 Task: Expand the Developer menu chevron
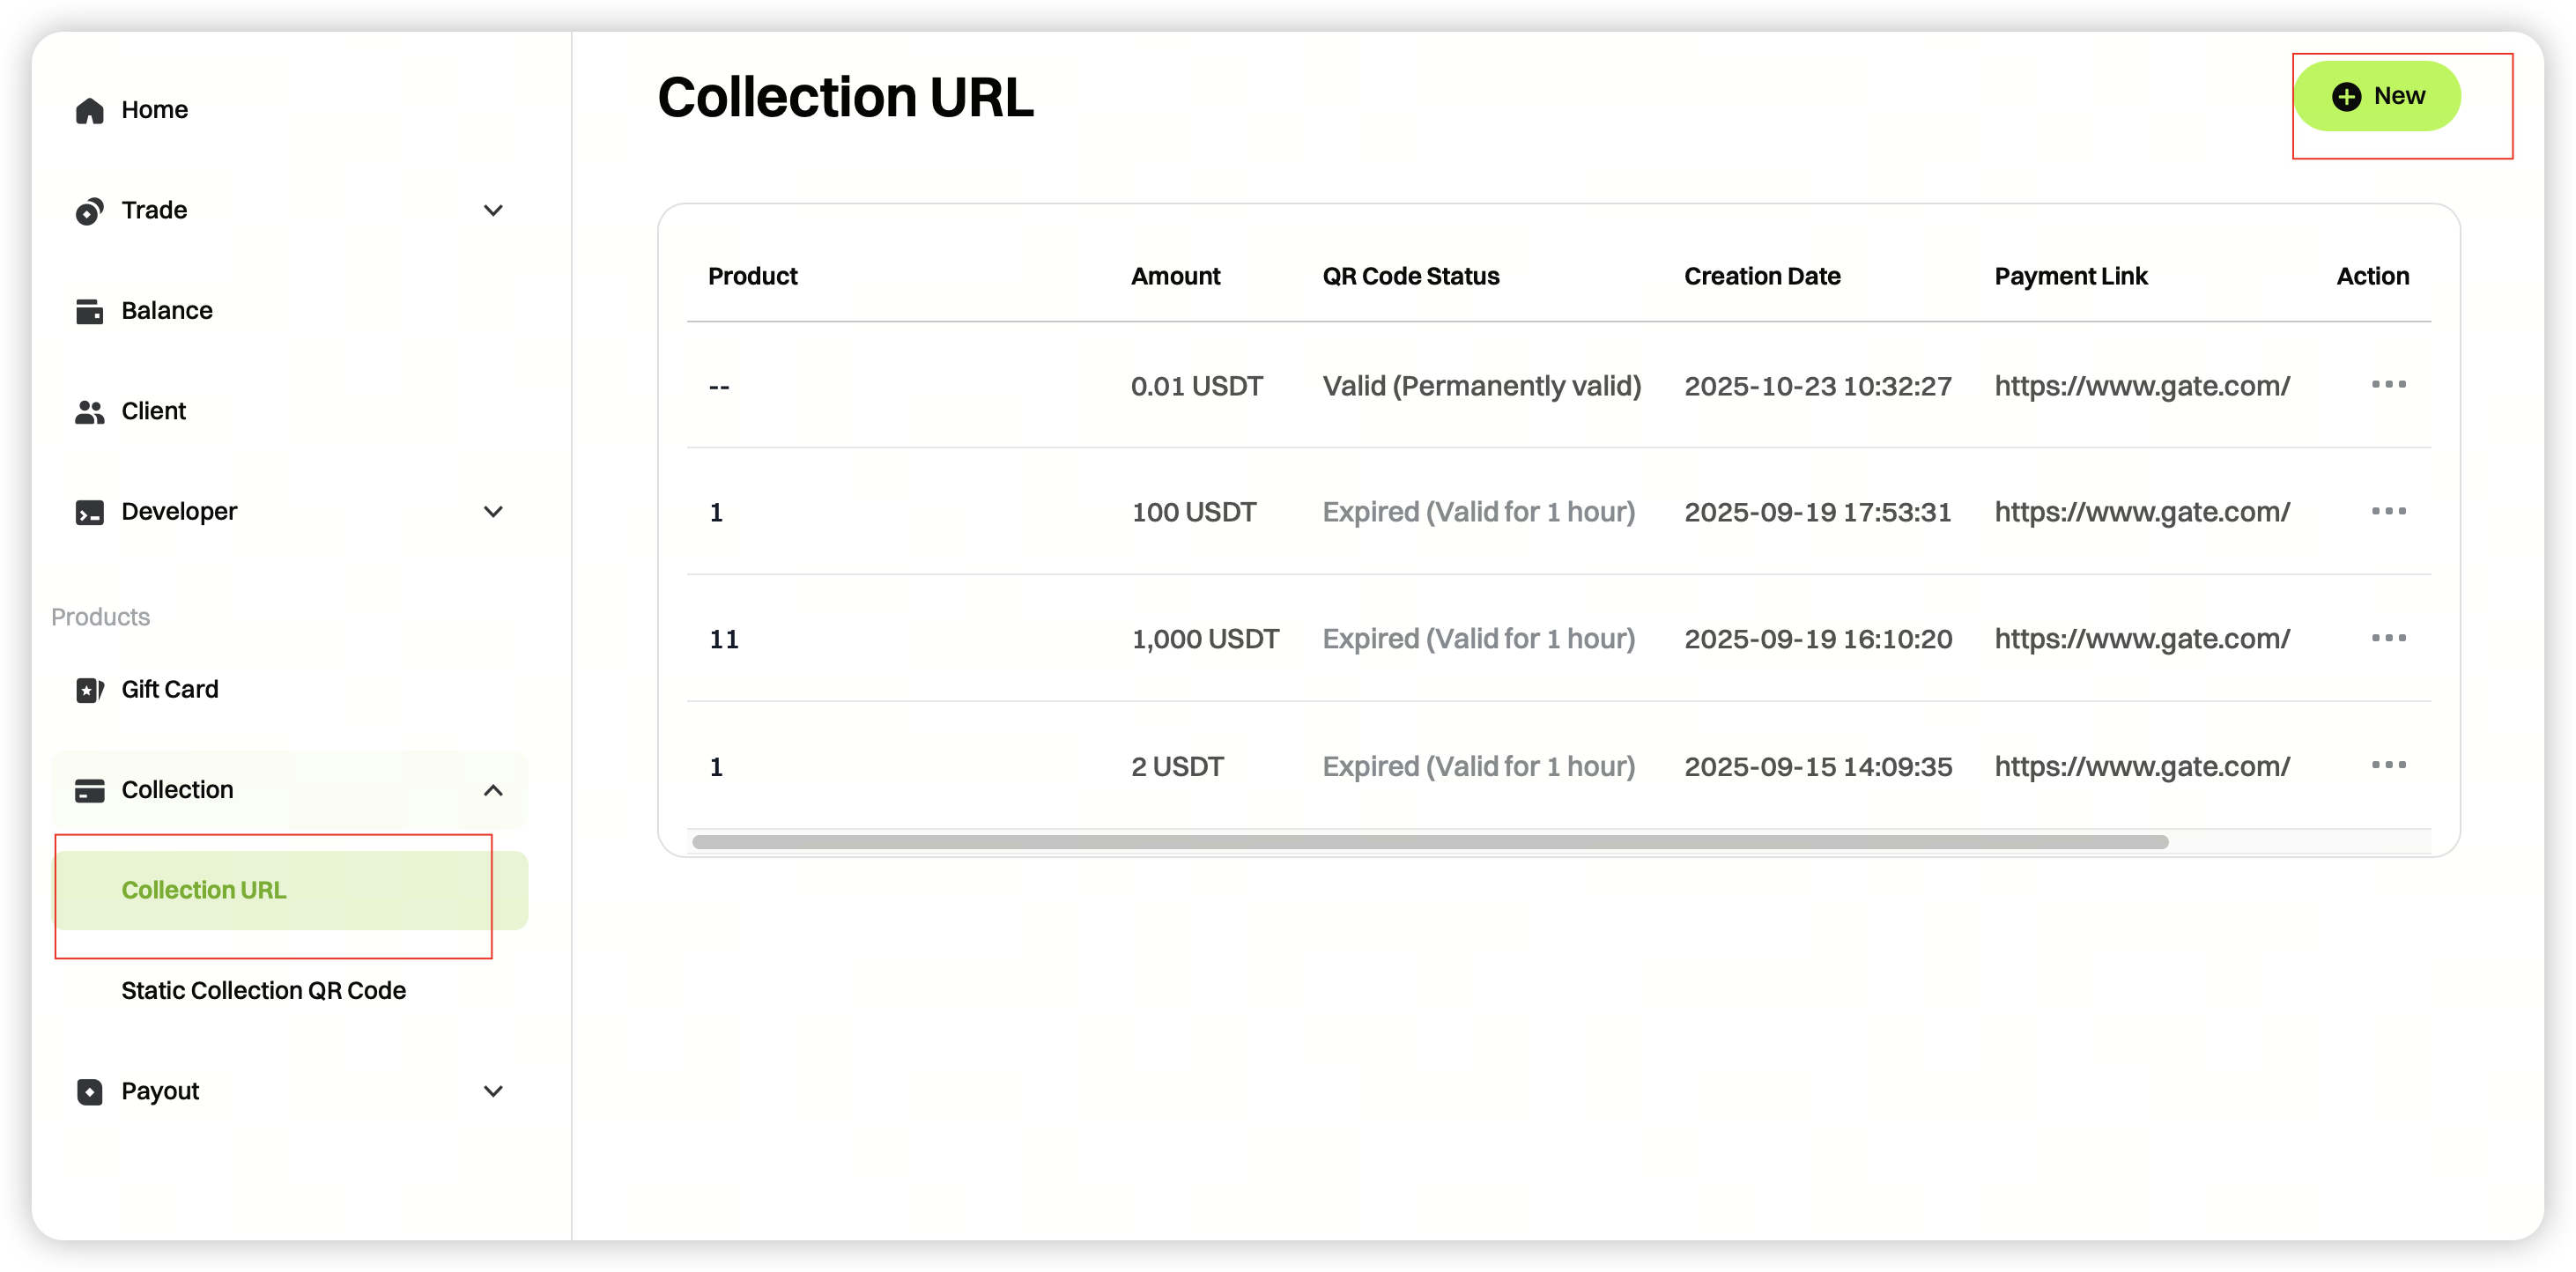(x=493, y=512)
